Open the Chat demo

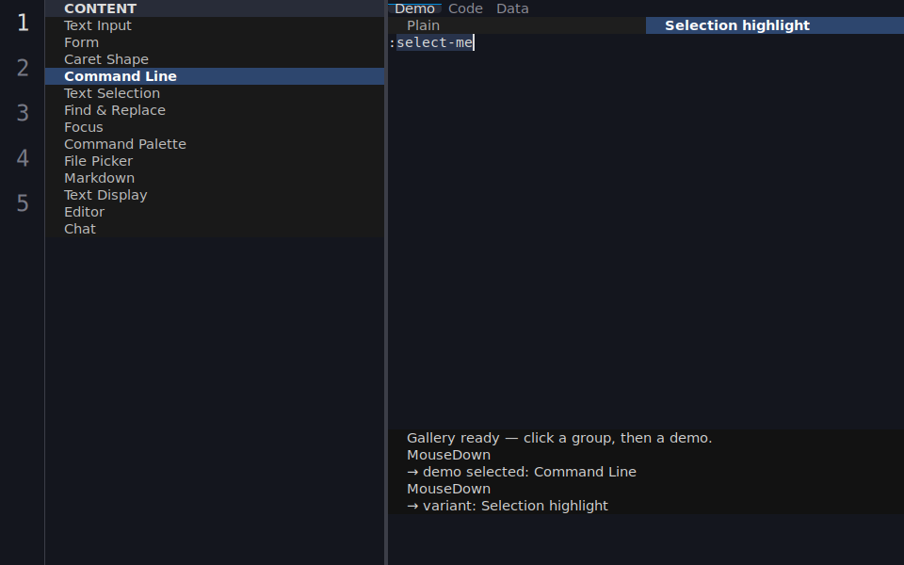pyautogui.click(x=215, y=229)
